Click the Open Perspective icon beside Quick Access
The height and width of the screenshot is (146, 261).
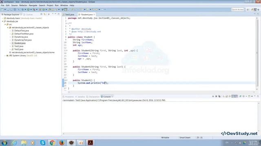click(x=248, y=10)
